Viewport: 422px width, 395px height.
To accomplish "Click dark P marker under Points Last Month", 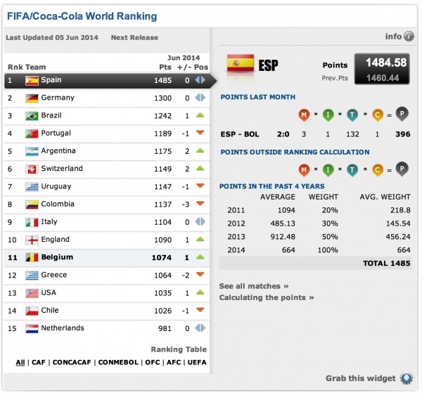I will (x=402, y=114).
